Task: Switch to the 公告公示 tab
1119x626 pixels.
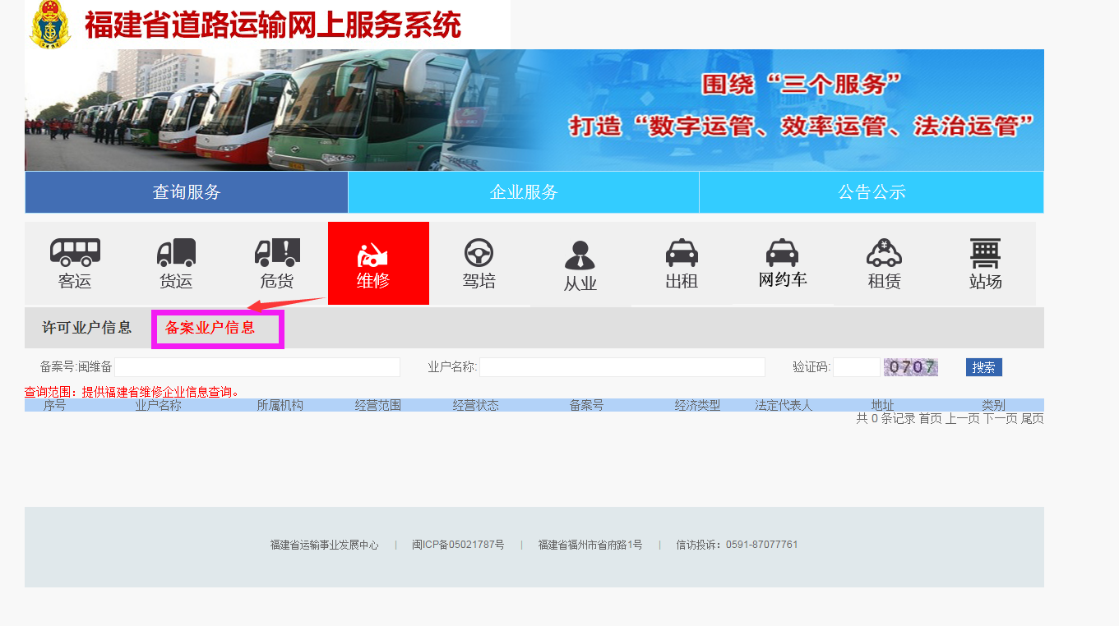Action: [x=872, y=192]
